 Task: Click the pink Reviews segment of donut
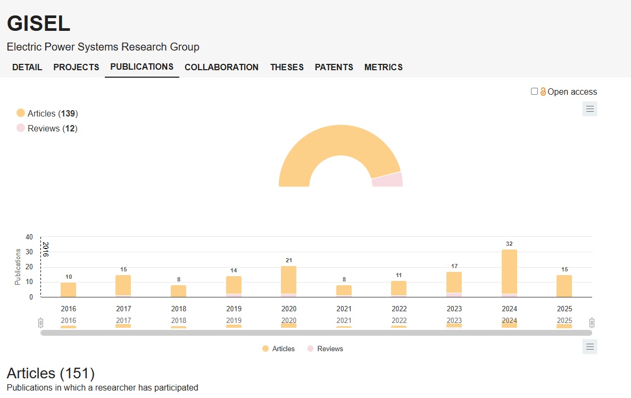pyautogui.click(x=387, y=179)
